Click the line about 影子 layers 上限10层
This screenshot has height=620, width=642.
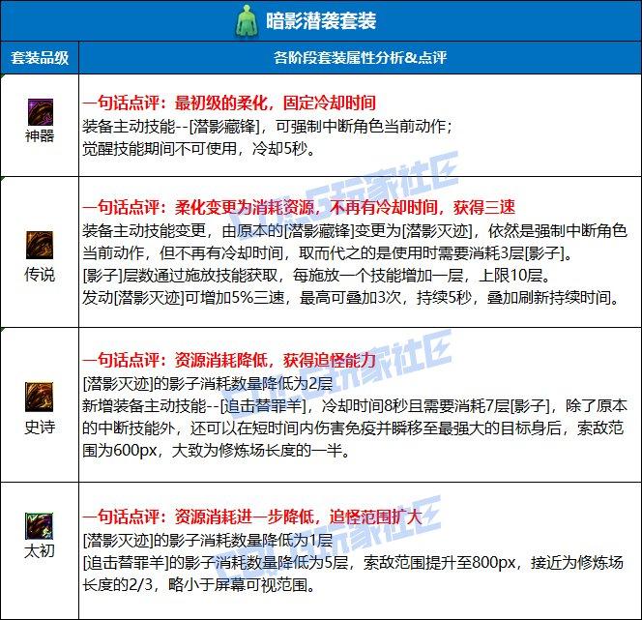[x=319, y=276]
